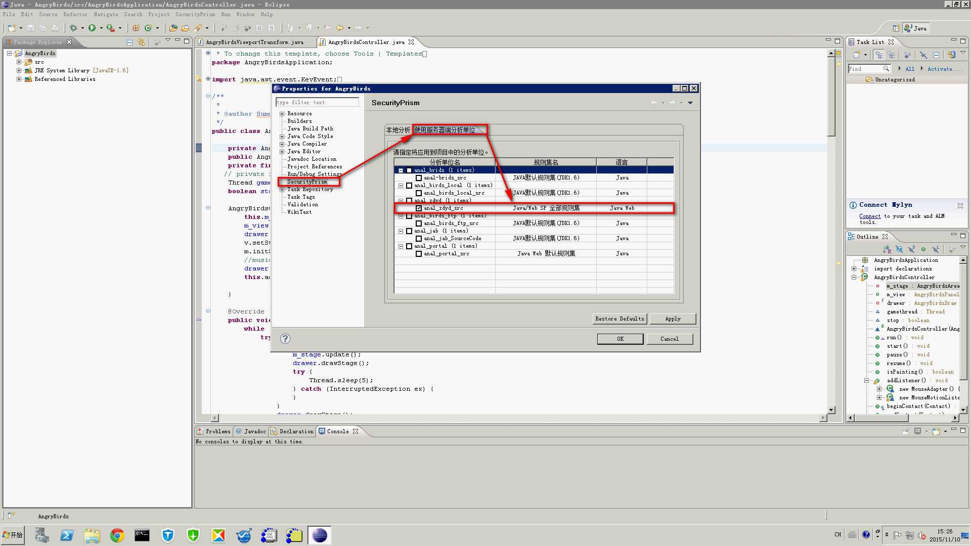Click the Hide Non-Public members green dot icon
The width and height of the screenshot is (971, 546).
pyautogui.click(x=923, y=249)
